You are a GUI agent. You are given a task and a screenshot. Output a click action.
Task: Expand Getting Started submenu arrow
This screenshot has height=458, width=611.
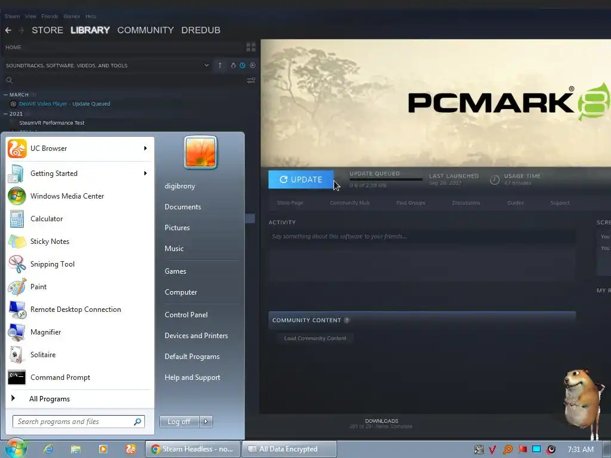[146, 174]
